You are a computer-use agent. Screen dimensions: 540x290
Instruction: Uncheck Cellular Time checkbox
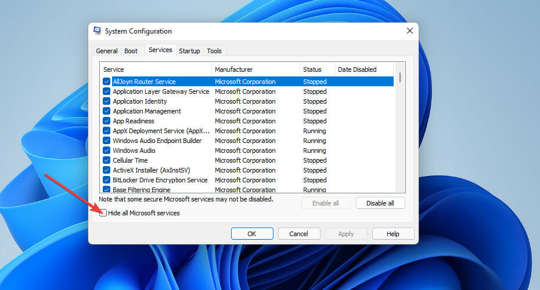click(106, 160)
